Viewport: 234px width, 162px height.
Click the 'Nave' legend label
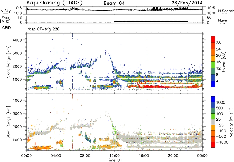click(223, 20)
